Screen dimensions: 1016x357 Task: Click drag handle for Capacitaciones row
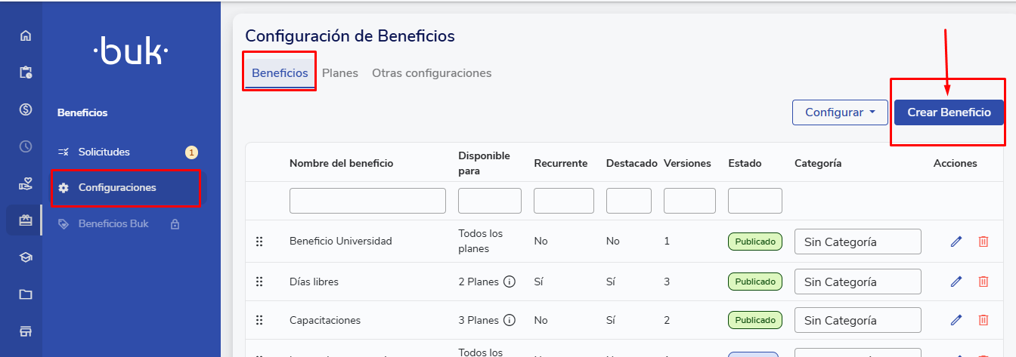(x=259, y=320)
